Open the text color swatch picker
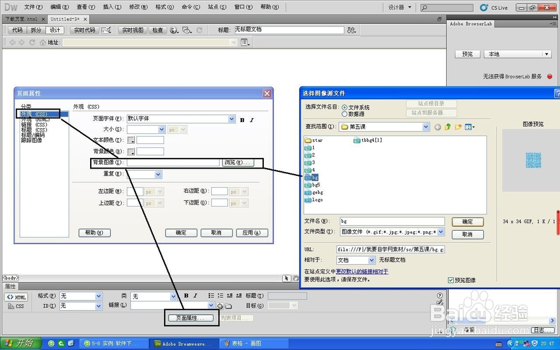 [x=131, y=141]
